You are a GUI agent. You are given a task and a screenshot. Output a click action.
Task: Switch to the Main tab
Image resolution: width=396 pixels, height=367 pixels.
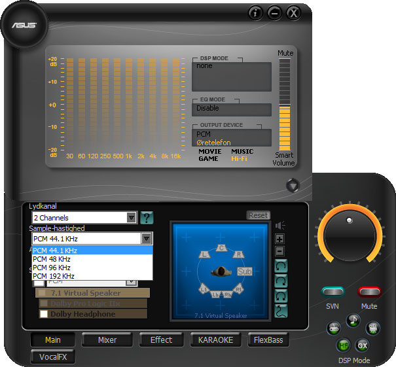point(53,340)
